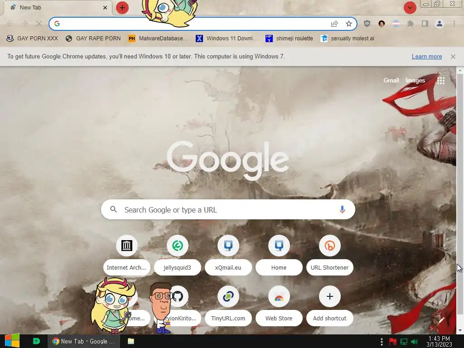The image size is (464, 348).
Task: Open the xQmail.eu shortcut
Action: (228, 255)
